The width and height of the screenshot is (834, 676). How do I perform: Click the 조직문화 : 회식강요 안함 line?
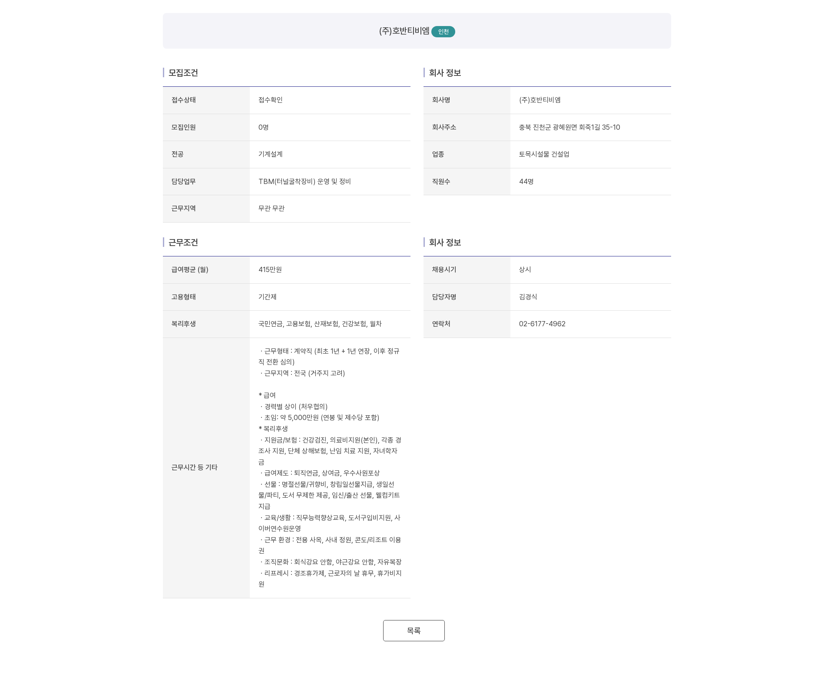point(331,562)
